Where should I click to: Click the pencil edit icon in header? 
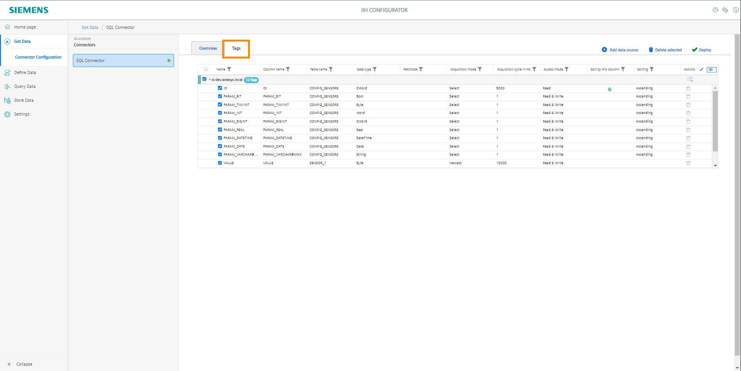click(x=702, y=69)
